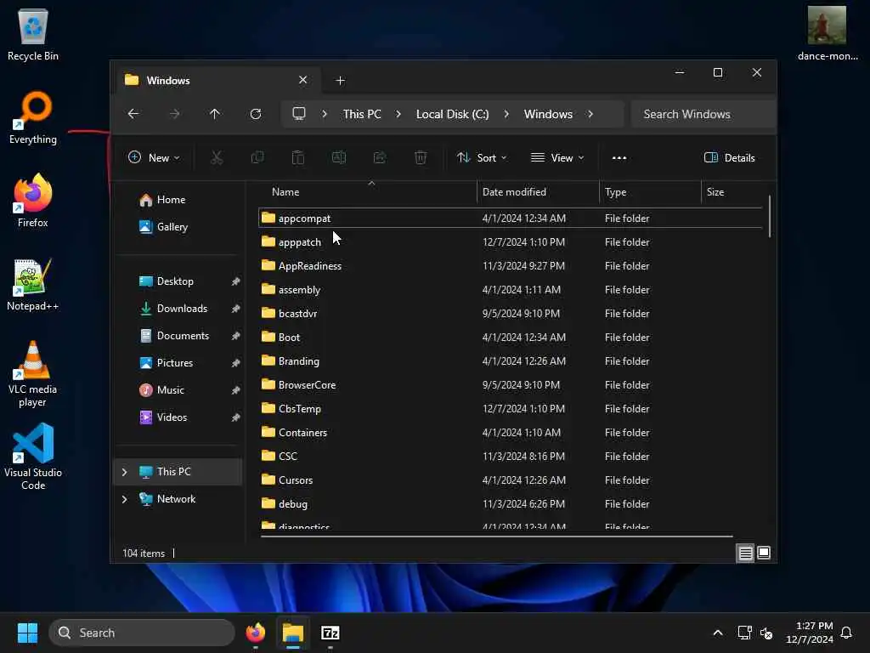Open Downloads in Quick access
Image resolution: width=870 pixels, height=653 pixels.
[x=179, y=309]
